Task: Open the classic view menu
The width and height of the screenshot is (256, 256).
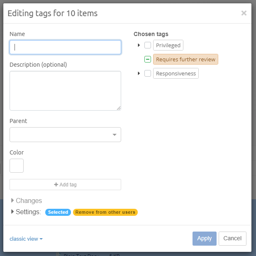Action: click(x=26, y=239)
